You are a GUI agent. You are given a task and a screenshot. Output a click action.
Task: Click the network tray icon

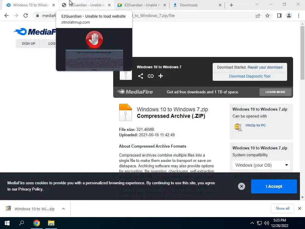259,223
